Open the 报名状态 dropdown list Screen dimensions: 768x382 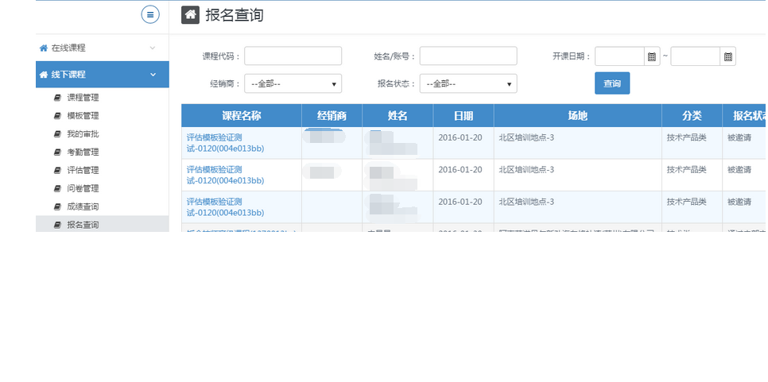(x=468, y=83)
